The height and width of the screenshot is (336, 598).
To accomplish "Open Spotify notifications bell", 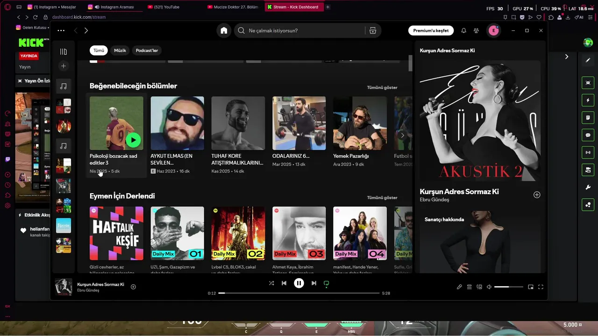I will pos(463,30).
